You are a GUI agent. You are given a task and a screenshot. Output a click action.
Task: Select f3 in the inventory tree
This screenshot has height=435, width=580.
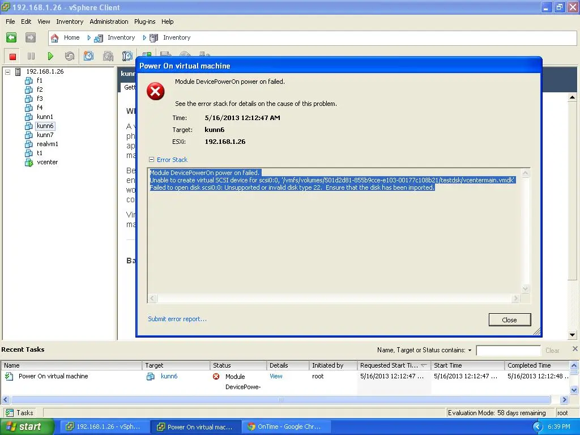40,99
